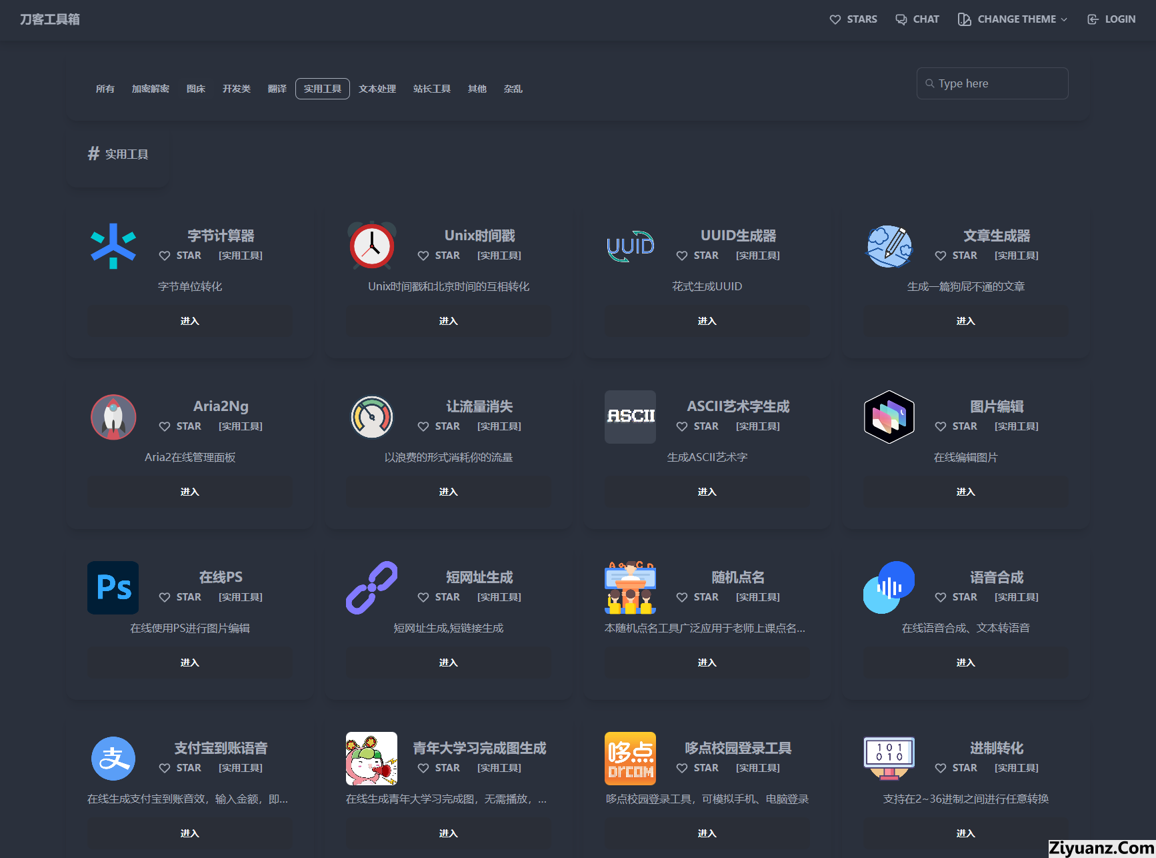
Task: Select the 加密解密 category tab
Action: pos(151,89)
